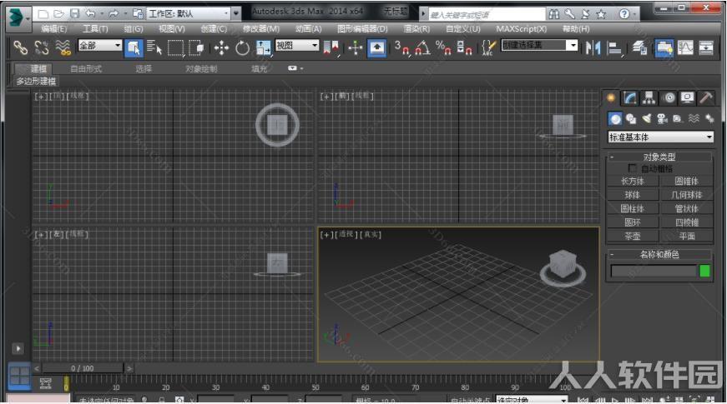Click the object name input field
727x404 pixels.
pyautogui.click(x=654, y=272)
